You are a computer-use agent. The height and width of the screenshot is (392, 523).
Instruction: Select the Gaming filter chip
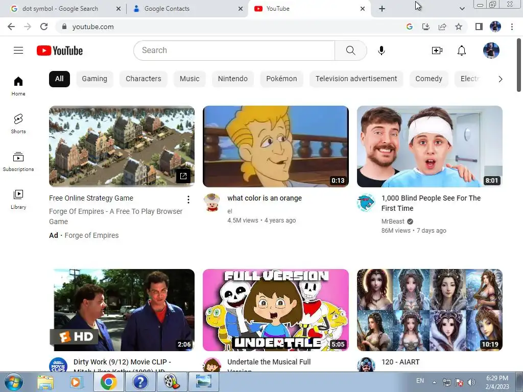94,79
